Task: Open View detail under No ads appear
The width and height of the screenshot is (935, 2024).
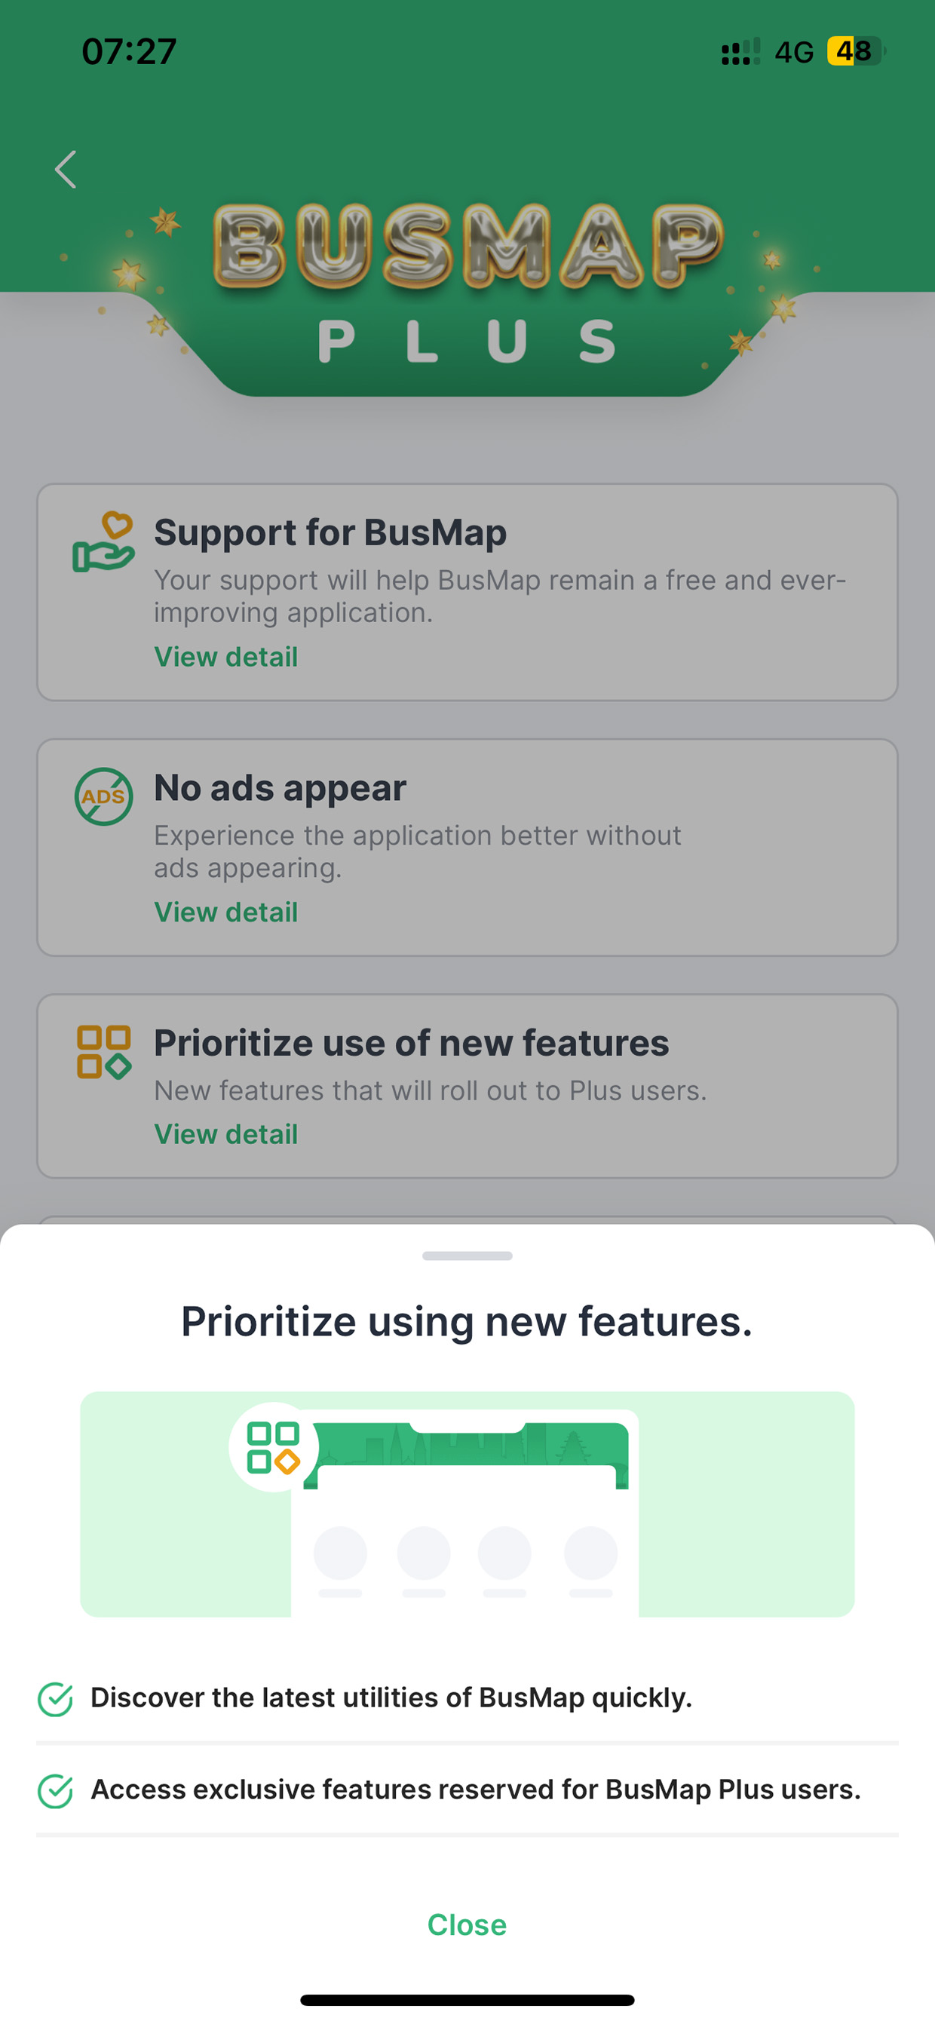Action: (x=226, y=912)
